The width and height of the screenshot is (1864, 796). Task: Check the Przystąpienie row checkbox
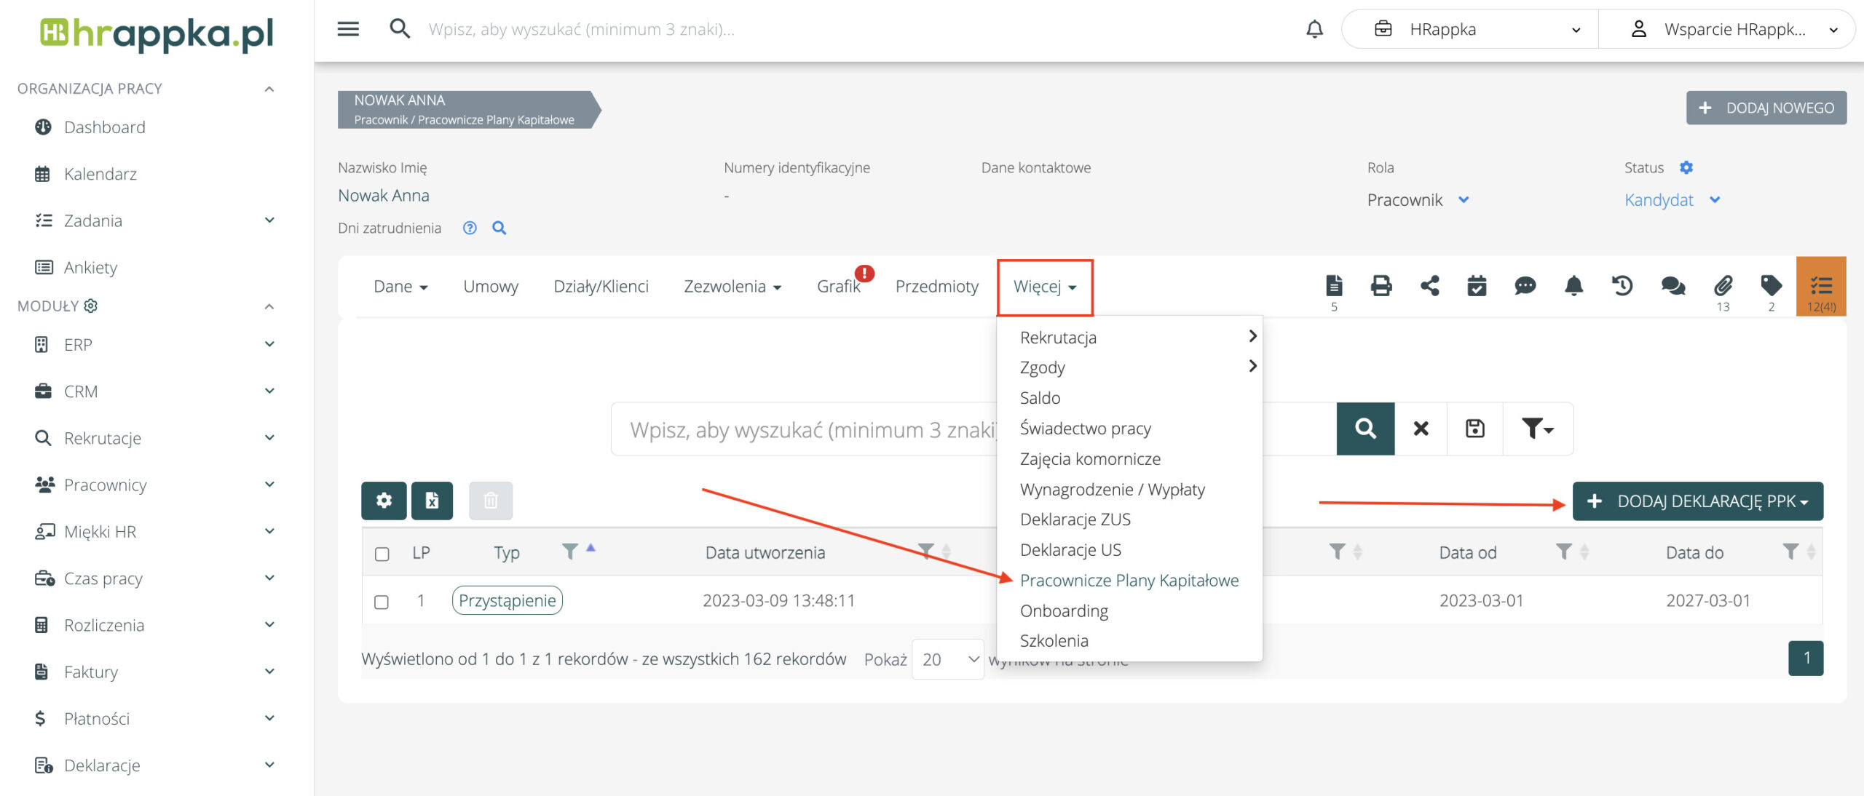tap(382, 602)
